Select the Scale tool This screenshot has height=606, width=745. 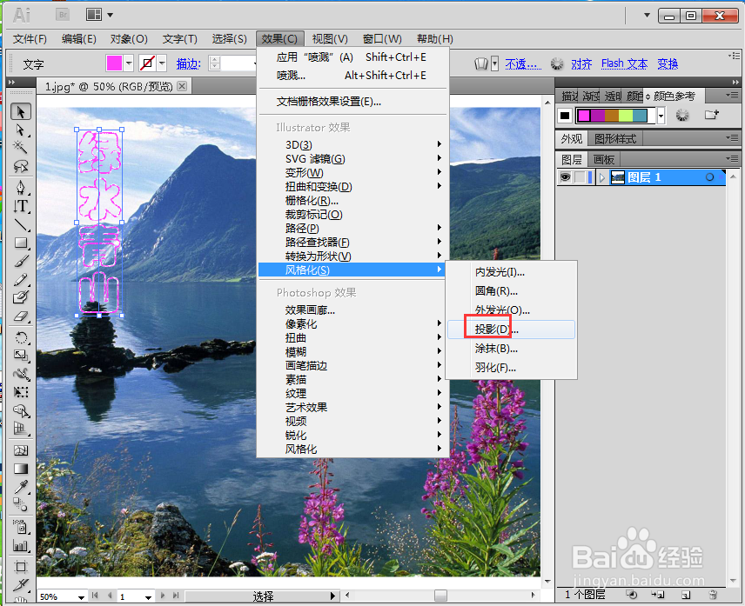[20, 356]
